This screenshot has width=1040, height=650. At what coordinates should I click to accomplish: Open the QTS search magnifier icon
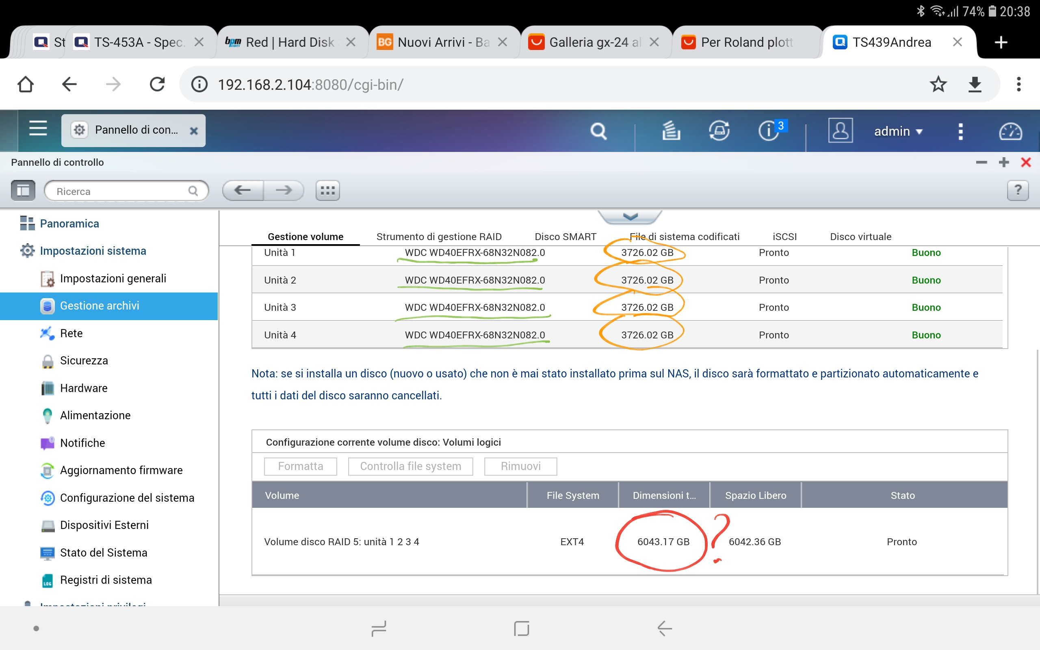point(598,131)
